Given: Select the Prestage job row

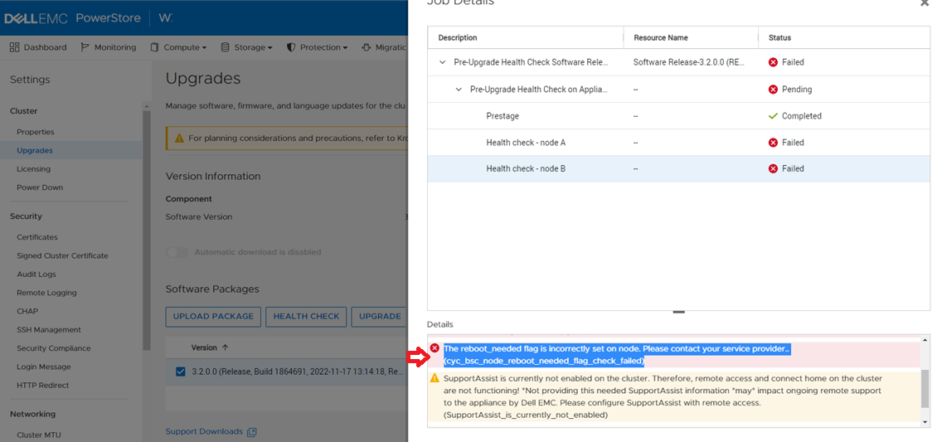Looking at the screenshot, I should (678, 116).
